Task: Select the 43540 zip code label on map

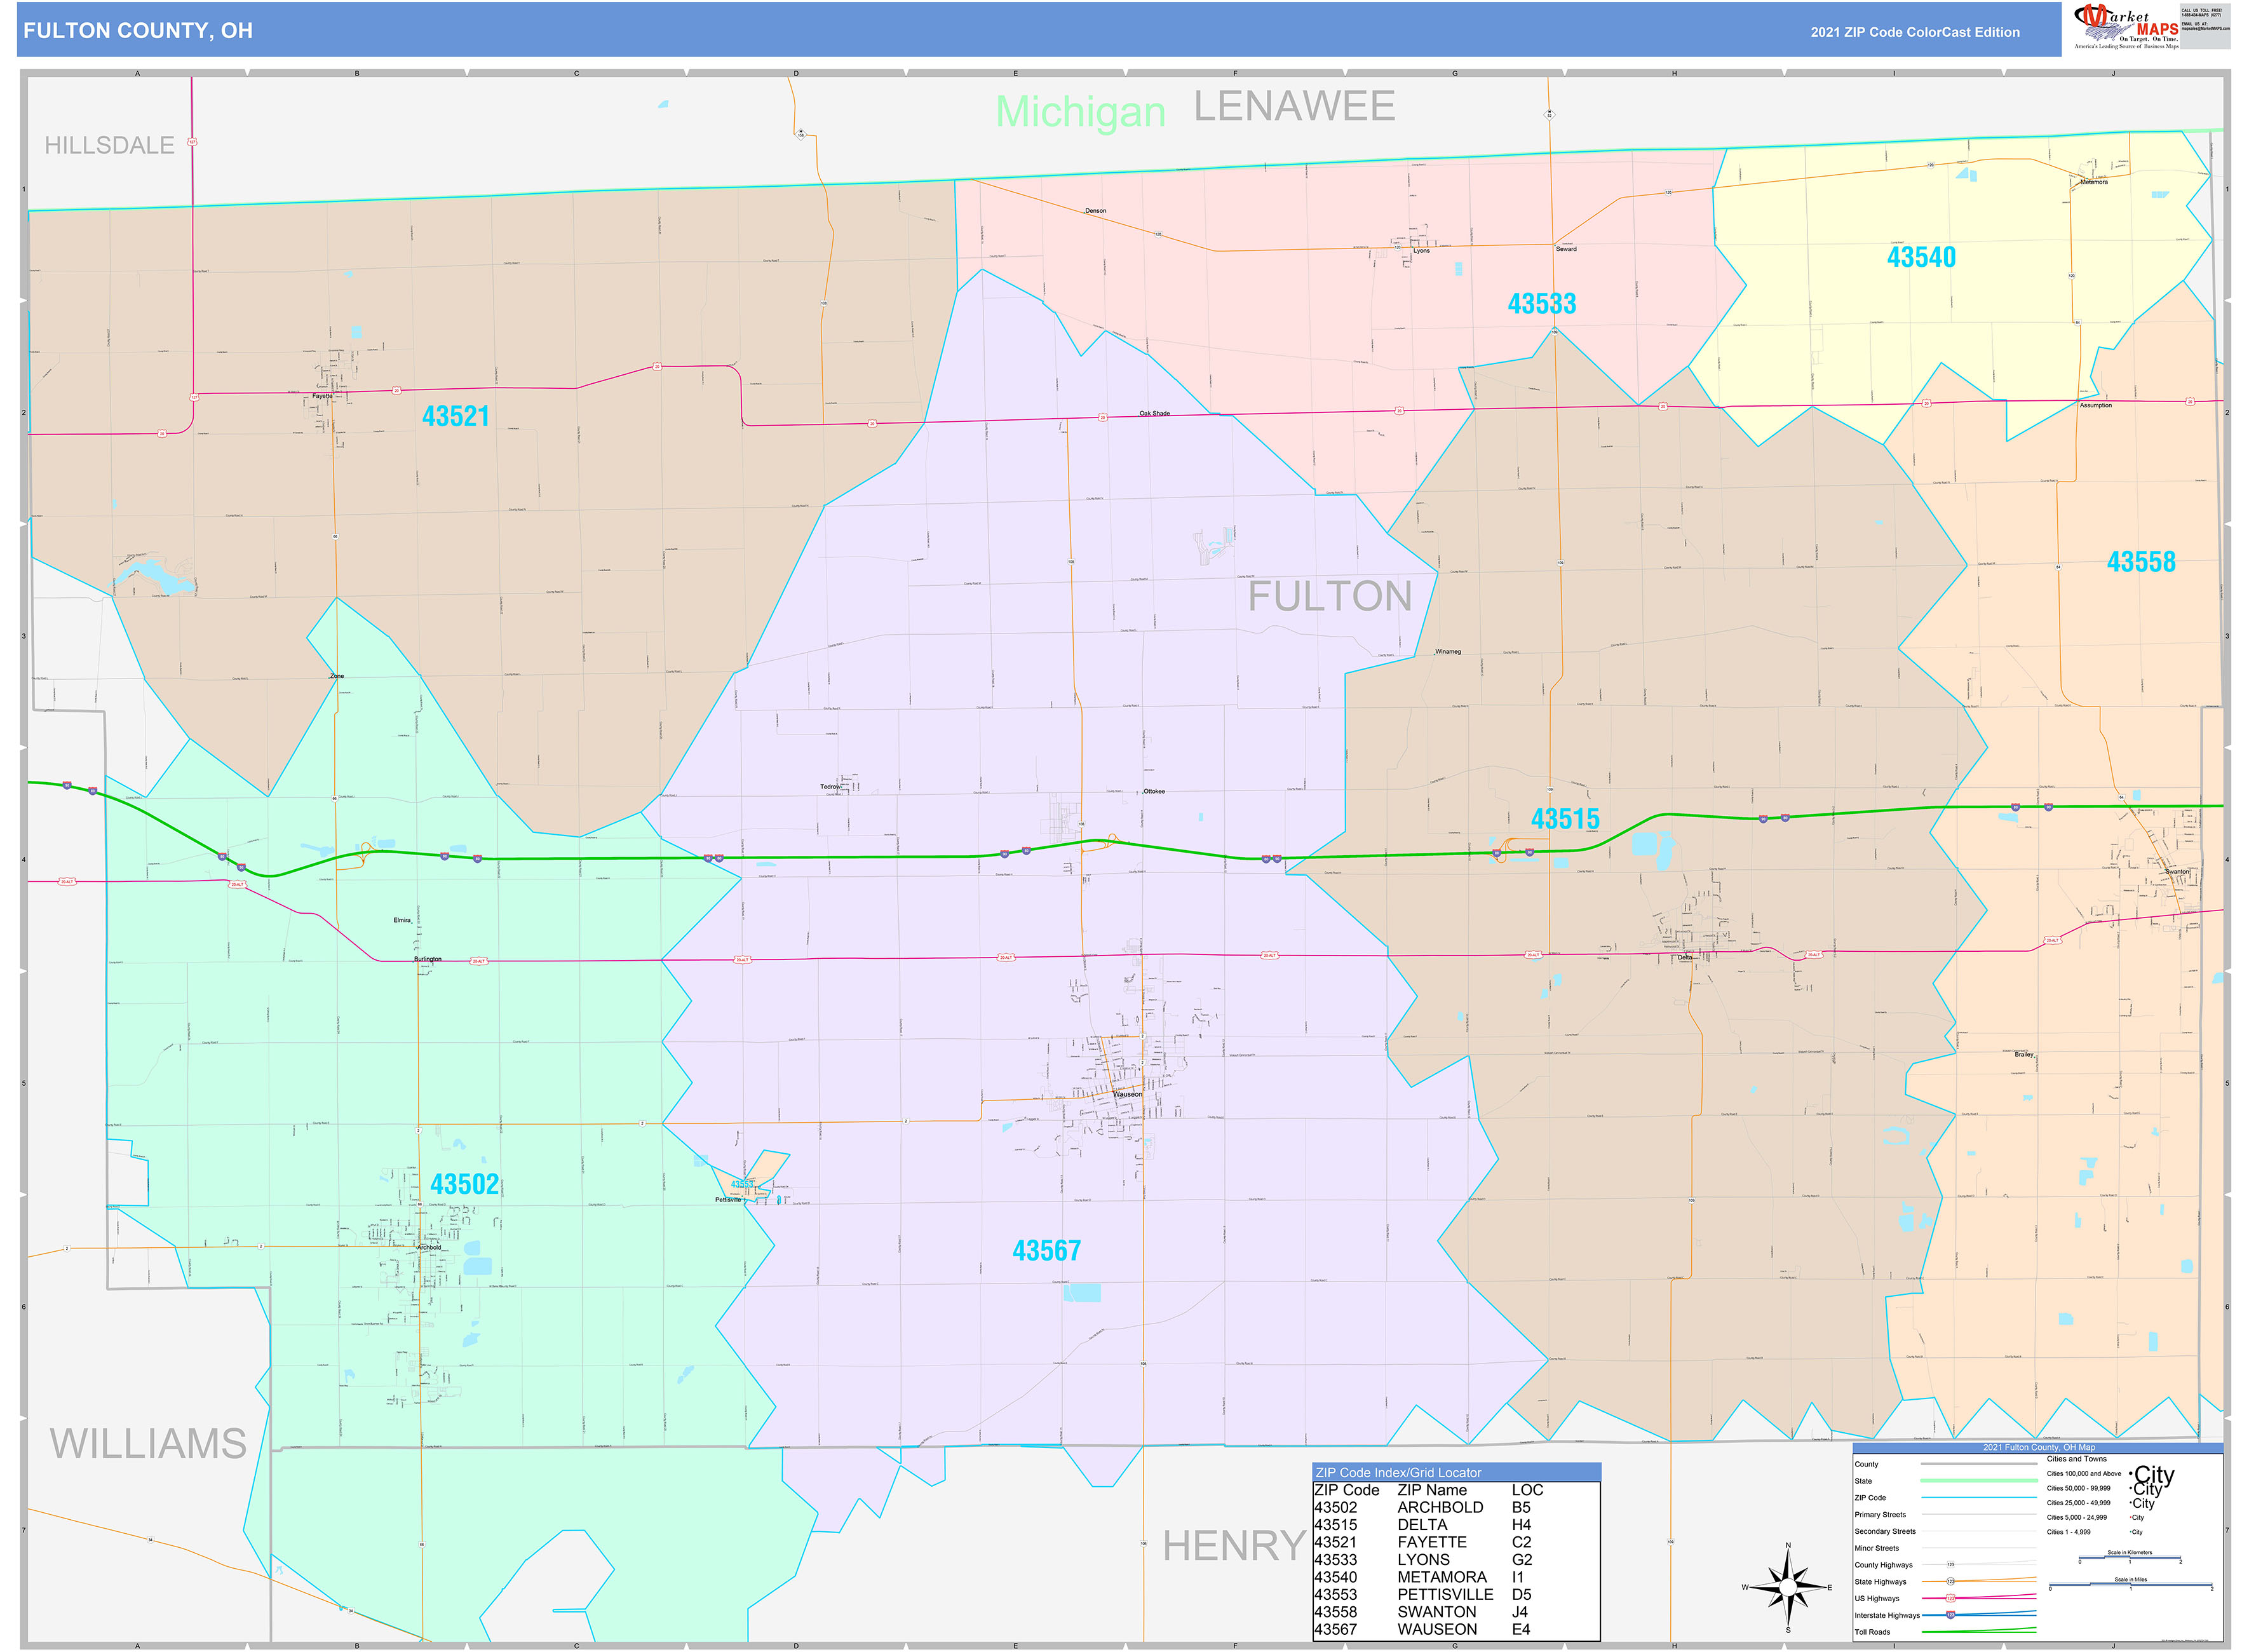Action: (x=1921, y=256)
